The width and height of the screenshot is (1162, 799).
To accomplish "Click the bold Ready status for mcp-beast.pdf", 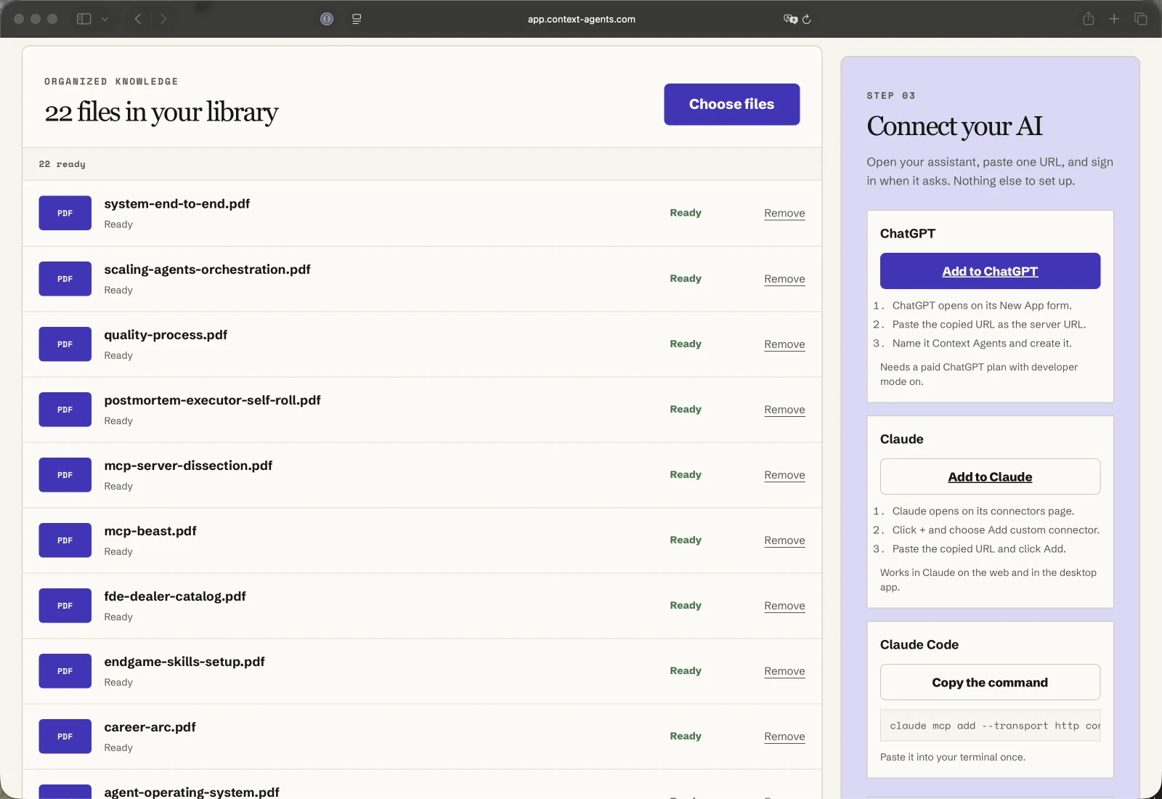I will (x=686, y=540).
